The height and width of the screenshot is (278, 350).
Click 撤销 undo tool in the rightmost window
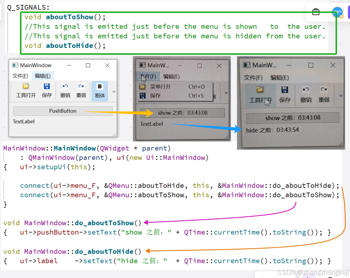pos(306,94)
